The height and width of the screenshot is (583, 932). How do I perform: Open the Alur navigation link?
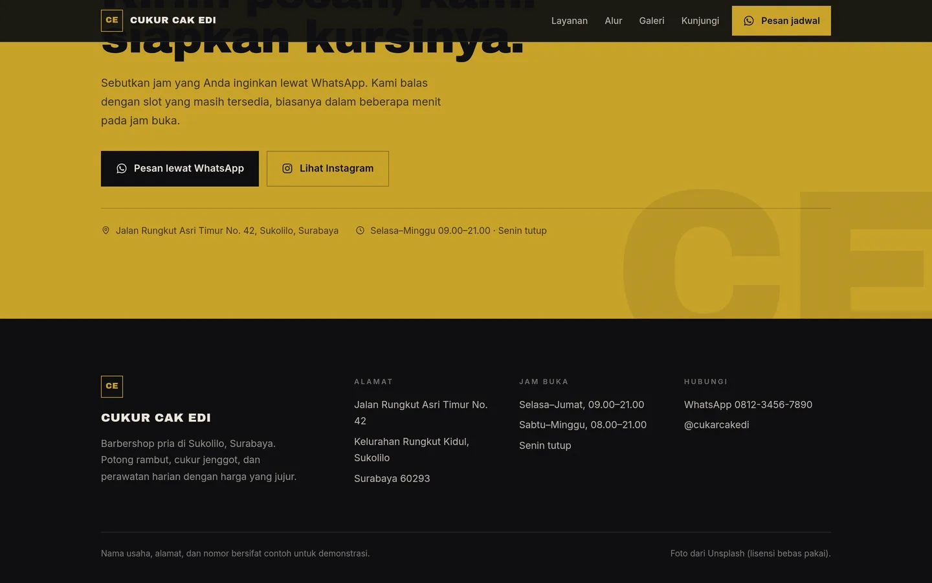click(614, 21)
